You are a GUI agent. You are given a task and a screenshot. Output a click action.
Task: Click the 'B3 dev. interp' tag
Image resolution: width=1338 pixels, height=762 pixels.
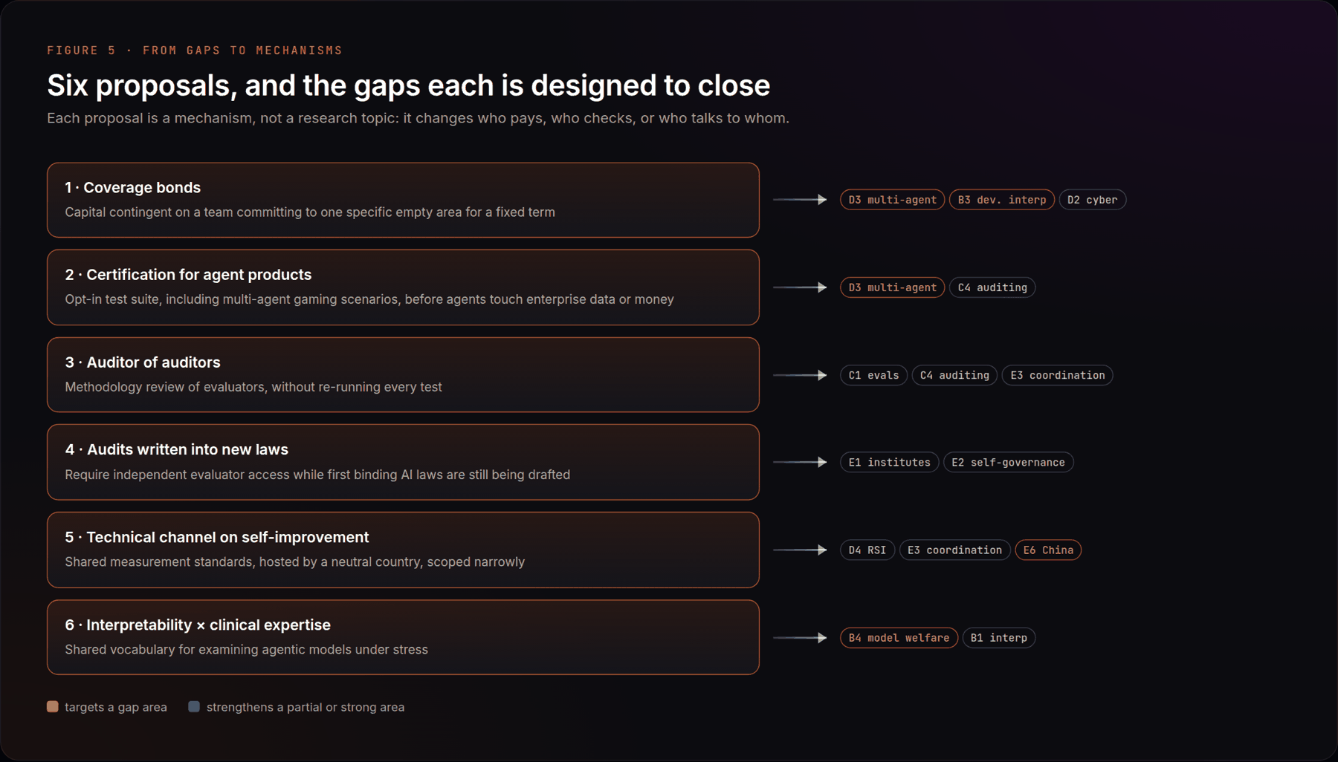(x=1001, y=200)
